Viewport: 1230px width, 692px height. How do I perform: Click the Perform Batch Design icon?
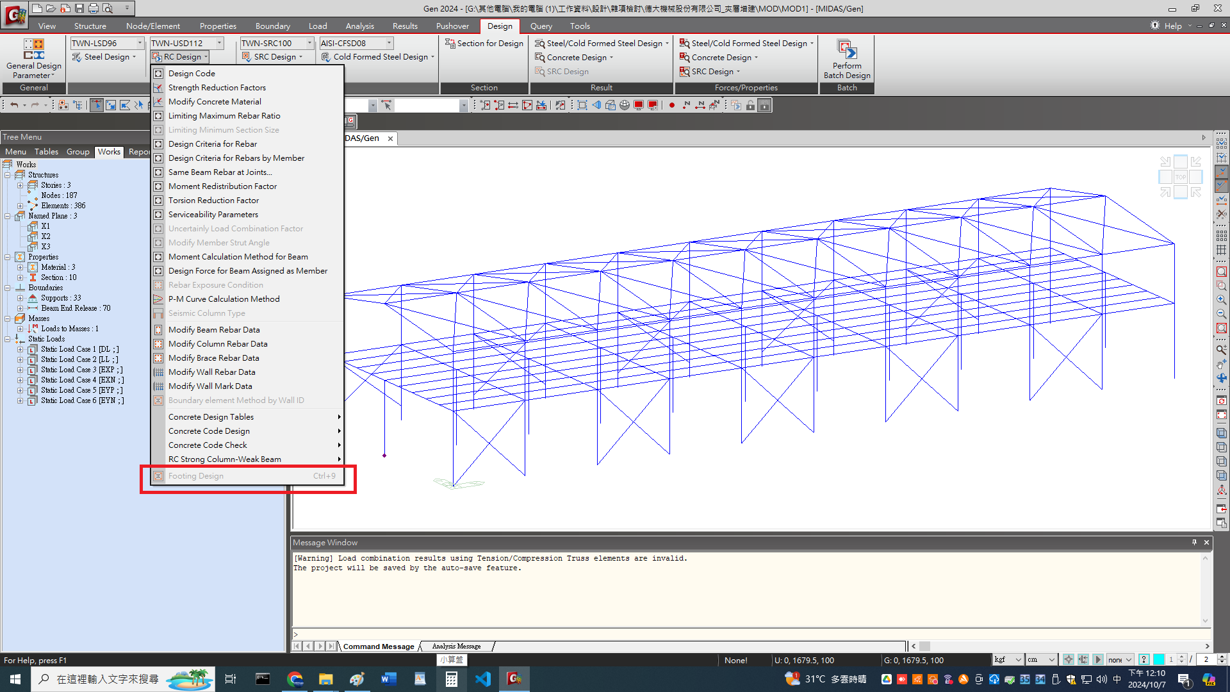pos(847,50)
